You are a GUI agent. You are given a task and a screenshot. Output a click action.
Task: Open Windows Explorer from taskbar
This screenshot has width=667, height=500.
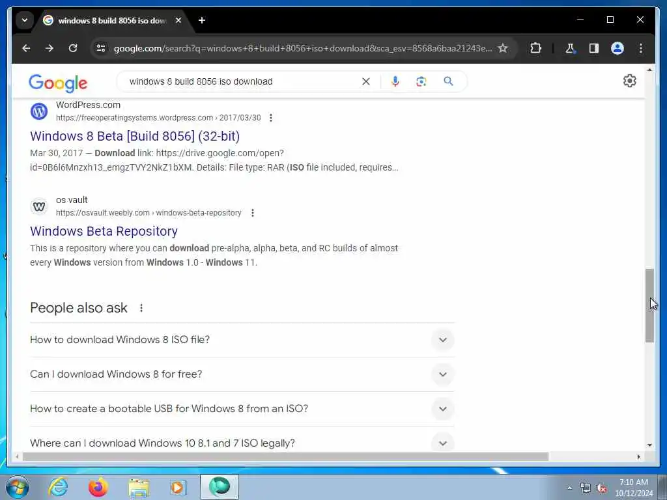[x=139, y=487]
